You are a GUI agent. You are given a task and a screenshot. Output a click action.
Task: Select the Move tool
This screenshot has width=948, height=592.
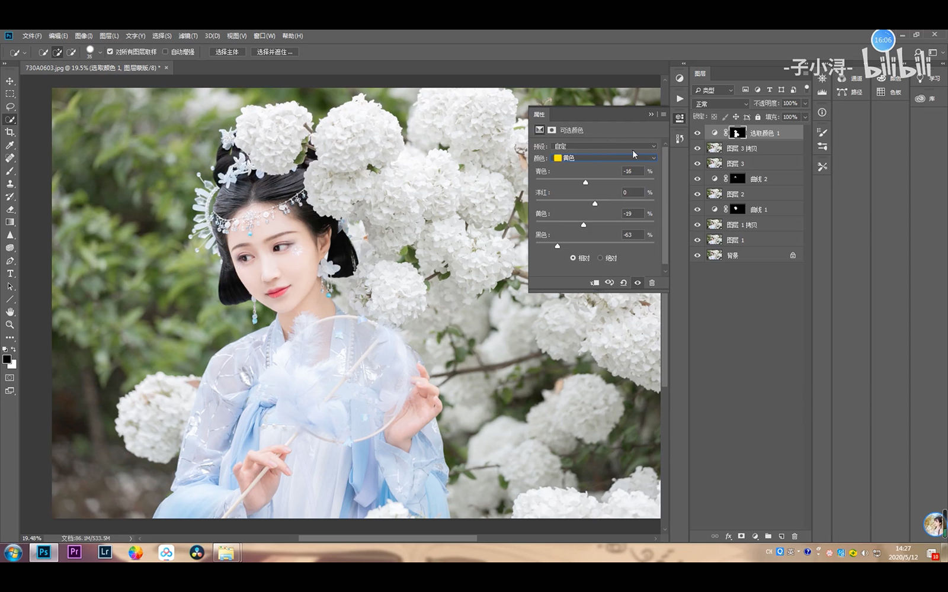10,81
